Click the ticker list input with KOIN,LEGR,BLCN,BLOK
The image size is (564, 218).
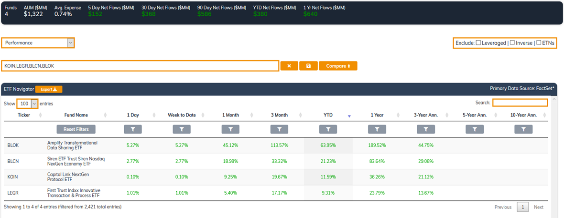[140, 66]
